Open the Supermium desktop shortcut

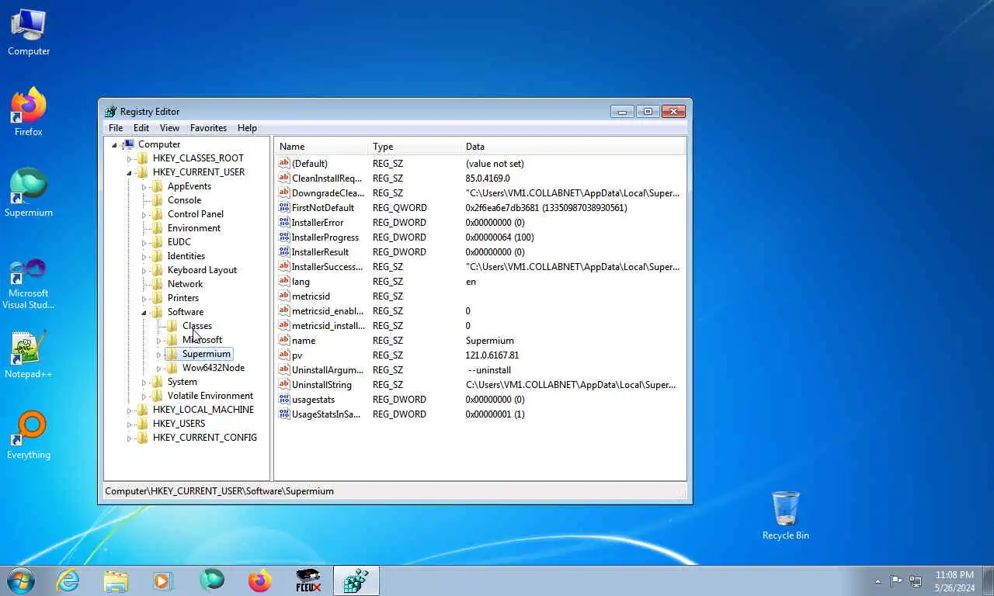(29, 192)
